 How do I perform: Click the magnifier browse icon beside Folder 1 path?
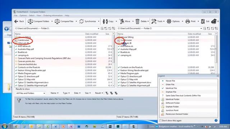click(114, 28)
